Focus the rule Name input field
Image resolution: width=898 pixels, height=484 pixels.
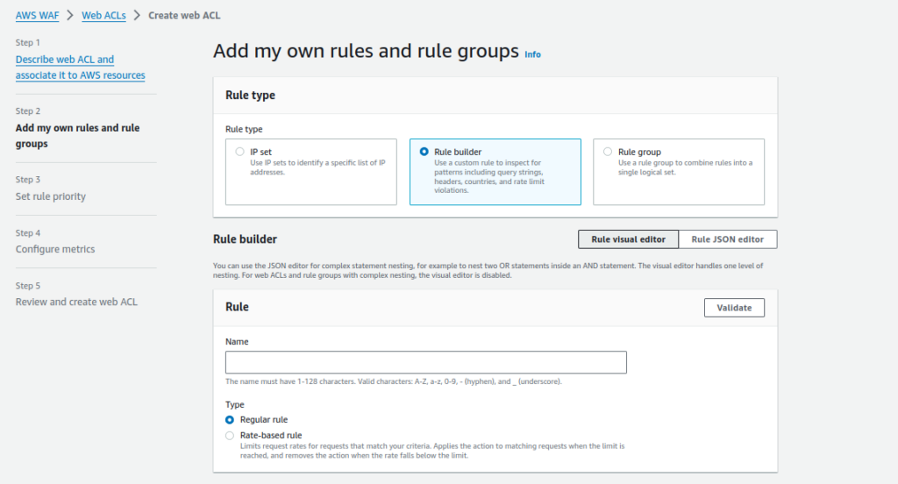pyautogui.click(x=425, y=362)
